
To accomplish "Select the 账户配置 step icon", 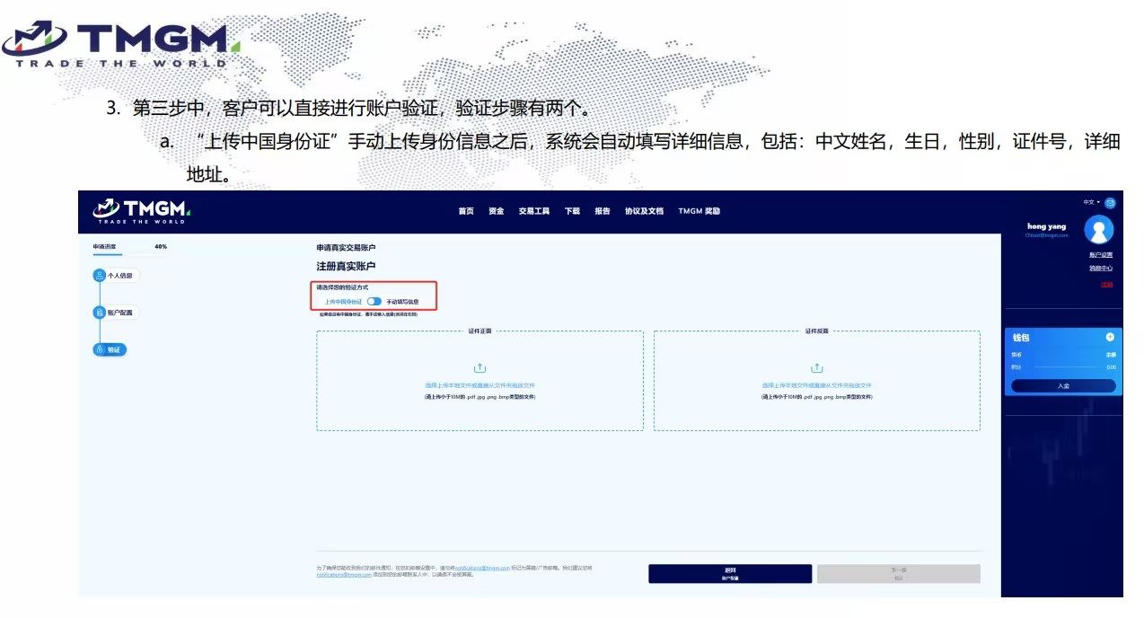I will [x=100, y=313].
